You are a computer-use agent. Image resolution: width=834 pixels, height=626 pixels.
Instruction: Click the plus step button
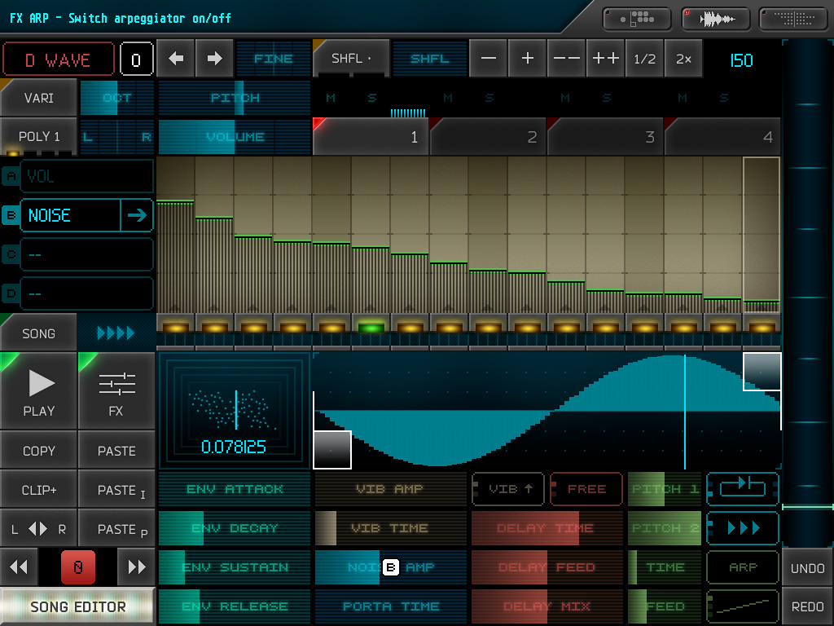527,59
